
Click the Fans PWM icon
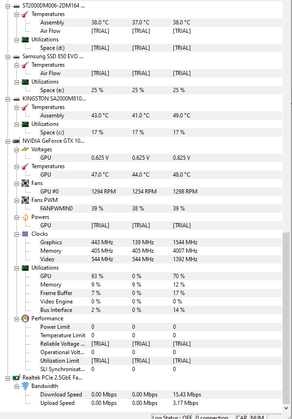[25, 200]
